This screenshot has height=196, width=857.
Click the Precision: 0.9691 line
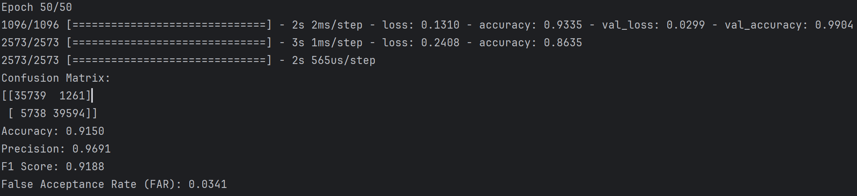coord(56,149)
